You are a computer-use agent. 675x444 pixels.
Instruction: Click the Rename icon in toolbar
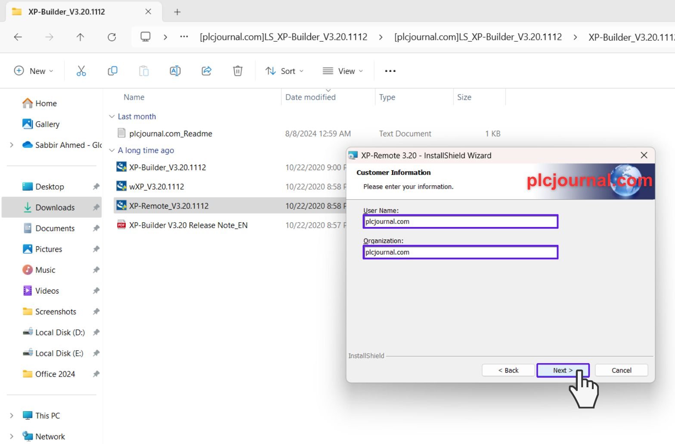point(175,71)
